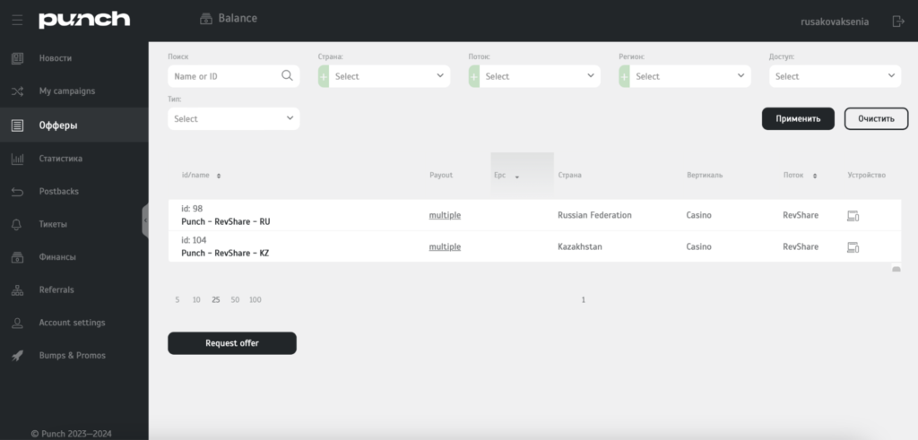Open Статистика page in sidebar
918x440 pixels.
coord(60,159)
